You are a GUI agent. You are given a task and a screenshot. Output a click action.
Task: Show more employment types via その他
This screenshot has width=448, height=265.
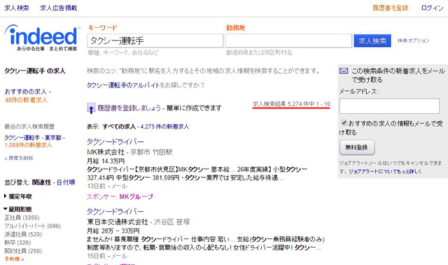point(14,259)
